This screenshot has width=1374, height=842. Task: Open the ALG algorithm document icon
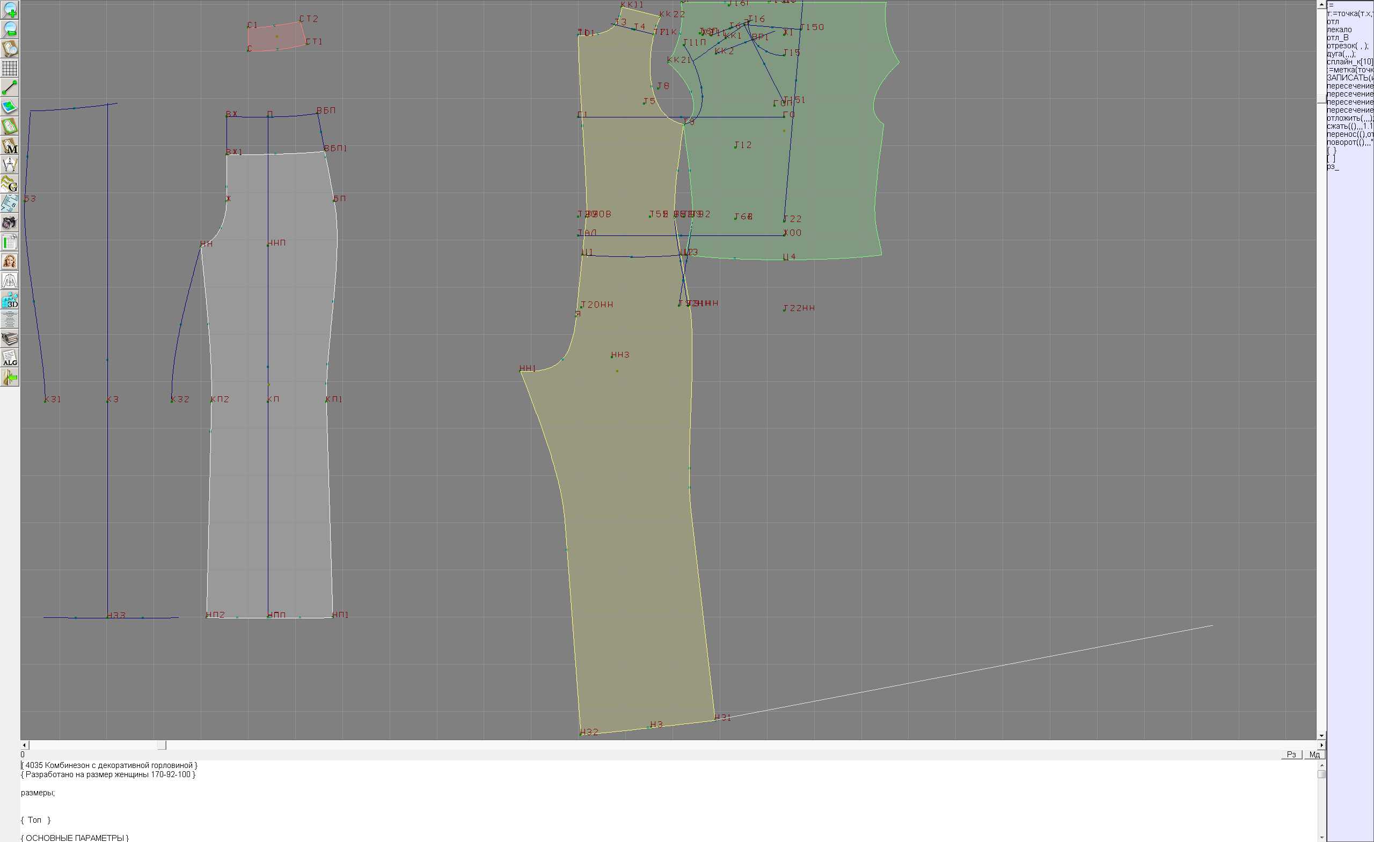[x=10, y=358]
